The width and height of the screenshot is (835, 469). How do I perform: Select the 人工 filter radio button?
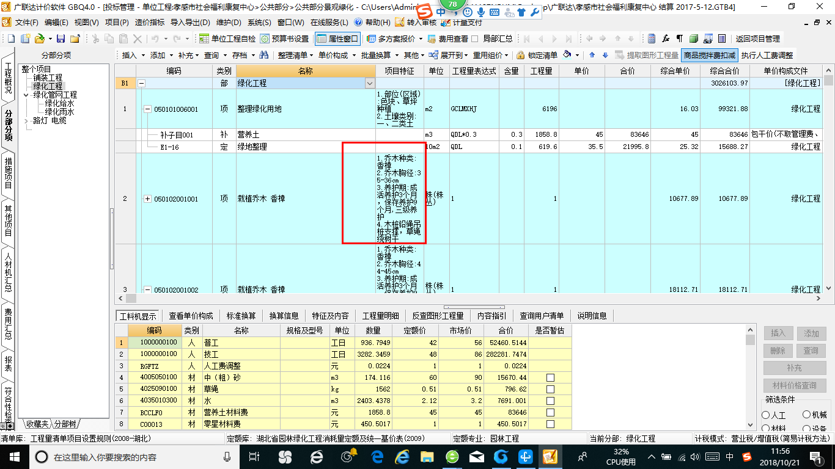point(766,415)
